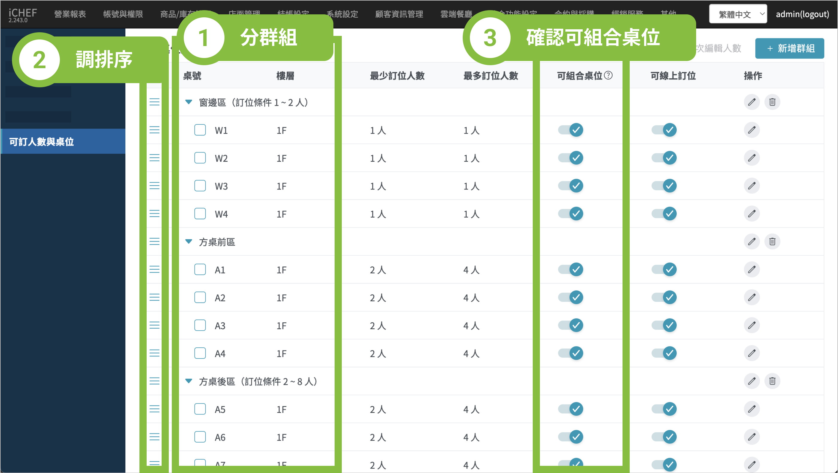Collapse the 方桌前區 group
This screenshot has height=473, width=838.
tap(188, 242)
